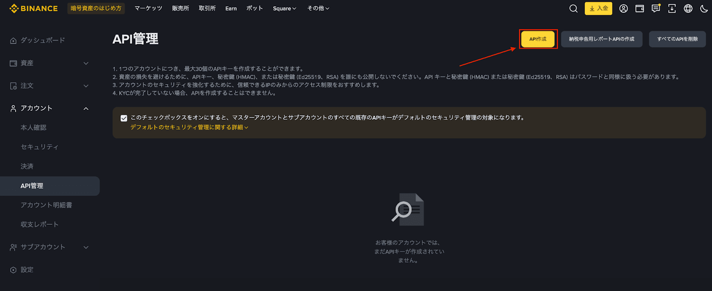The image size is (712, 291).
Task: Open アカウント明細書 in sidebar
Action: pos(46,205)
